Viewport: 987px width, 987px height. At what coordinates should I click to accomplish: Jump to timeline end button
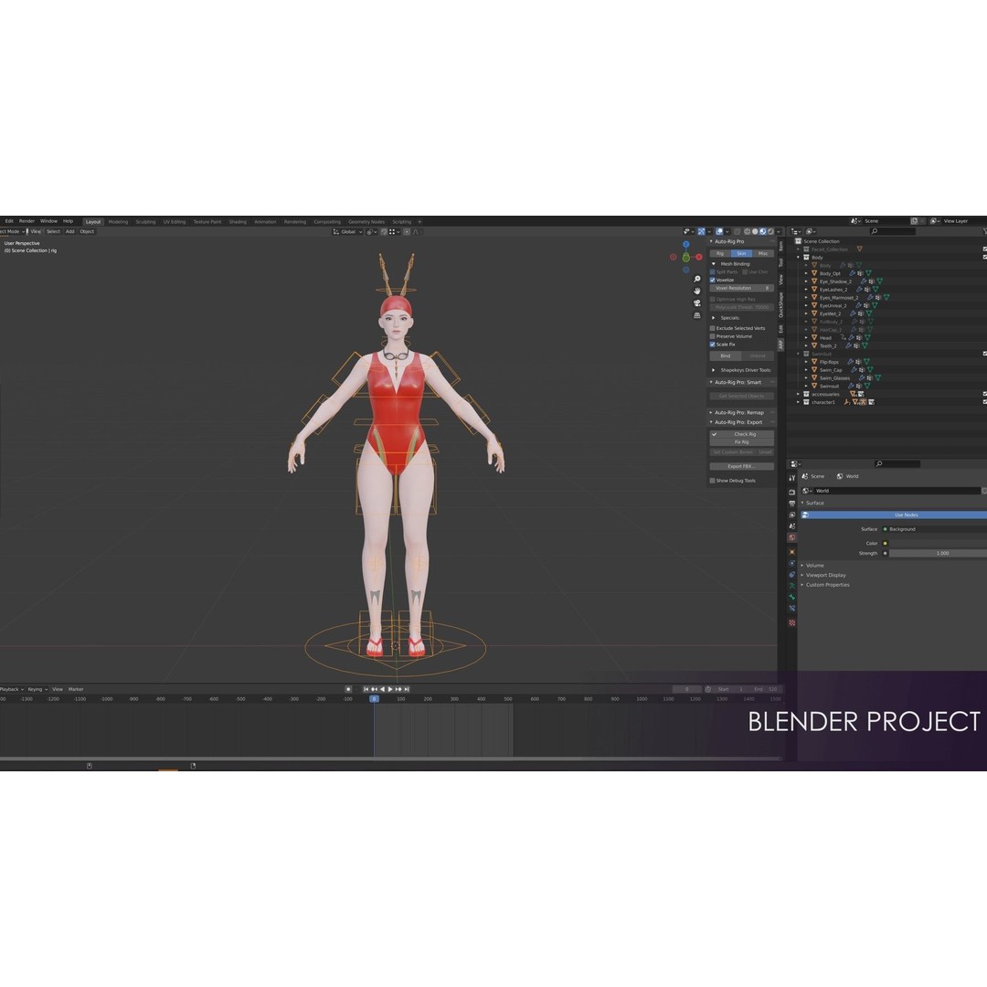click(407, 689)
